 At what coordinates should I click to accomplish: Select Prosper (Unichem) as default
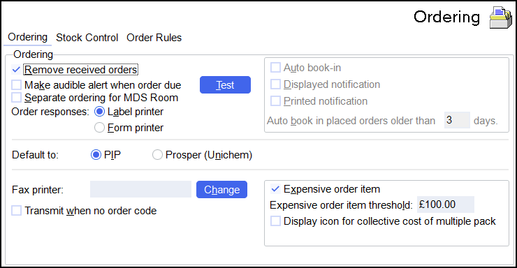point(157,155)
